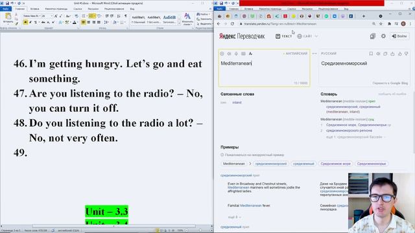Toggle underline formatting in Word ribbon
Screen dimensions: 415x233
[35, 23]
